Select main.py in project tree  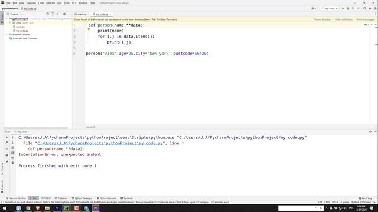click(x=20, y=26)
